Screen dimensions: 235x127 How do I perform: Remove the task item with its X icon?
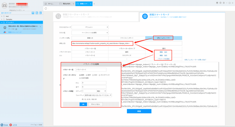pyautogui.click(x=41, y=26)
